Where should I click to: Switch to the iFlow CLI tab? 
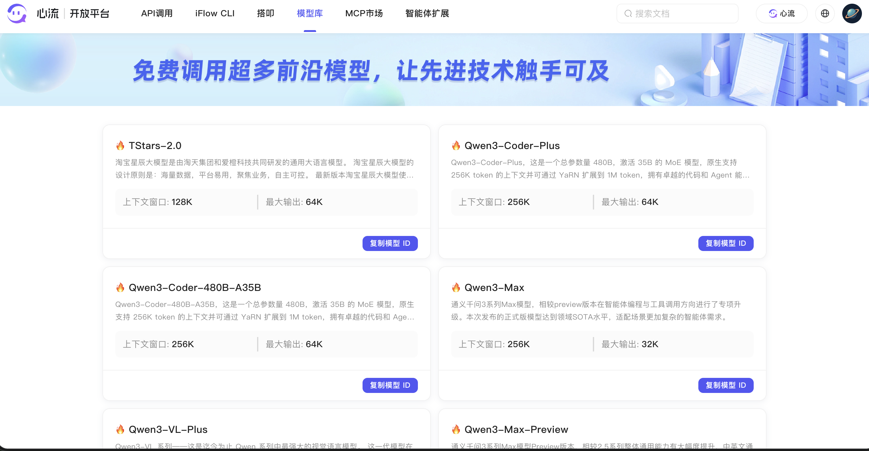215,14
